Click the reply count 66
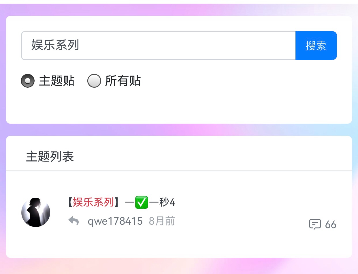Screen dimensions: 358x274 coord(331,224)
